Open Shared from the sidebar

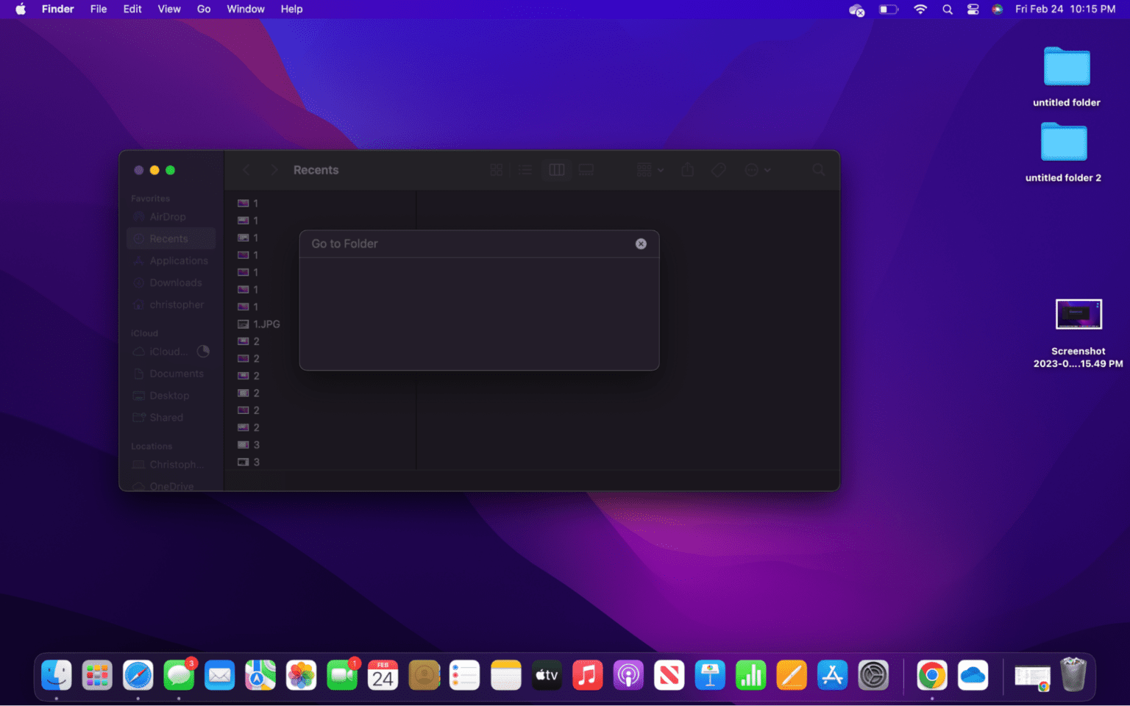pos(165,417)
